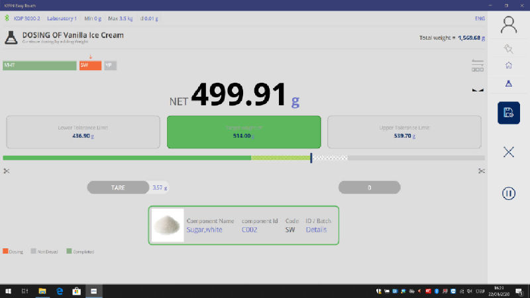Viewport: 530px width, 298px height.
Task: Click the right scissors icon
Action: [x=480, y=172]
